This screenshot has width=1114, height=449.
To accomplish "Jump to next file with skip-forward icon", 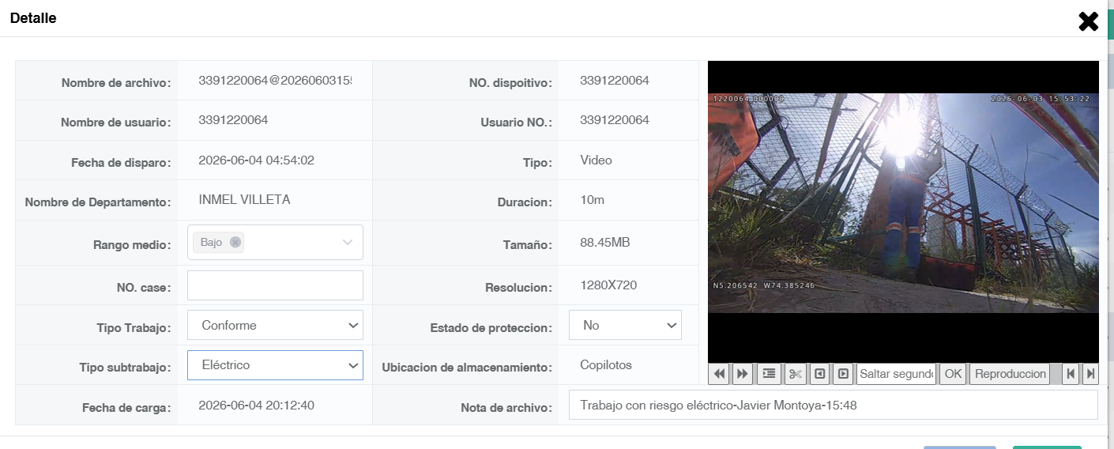I will (x=1090, y=374).
